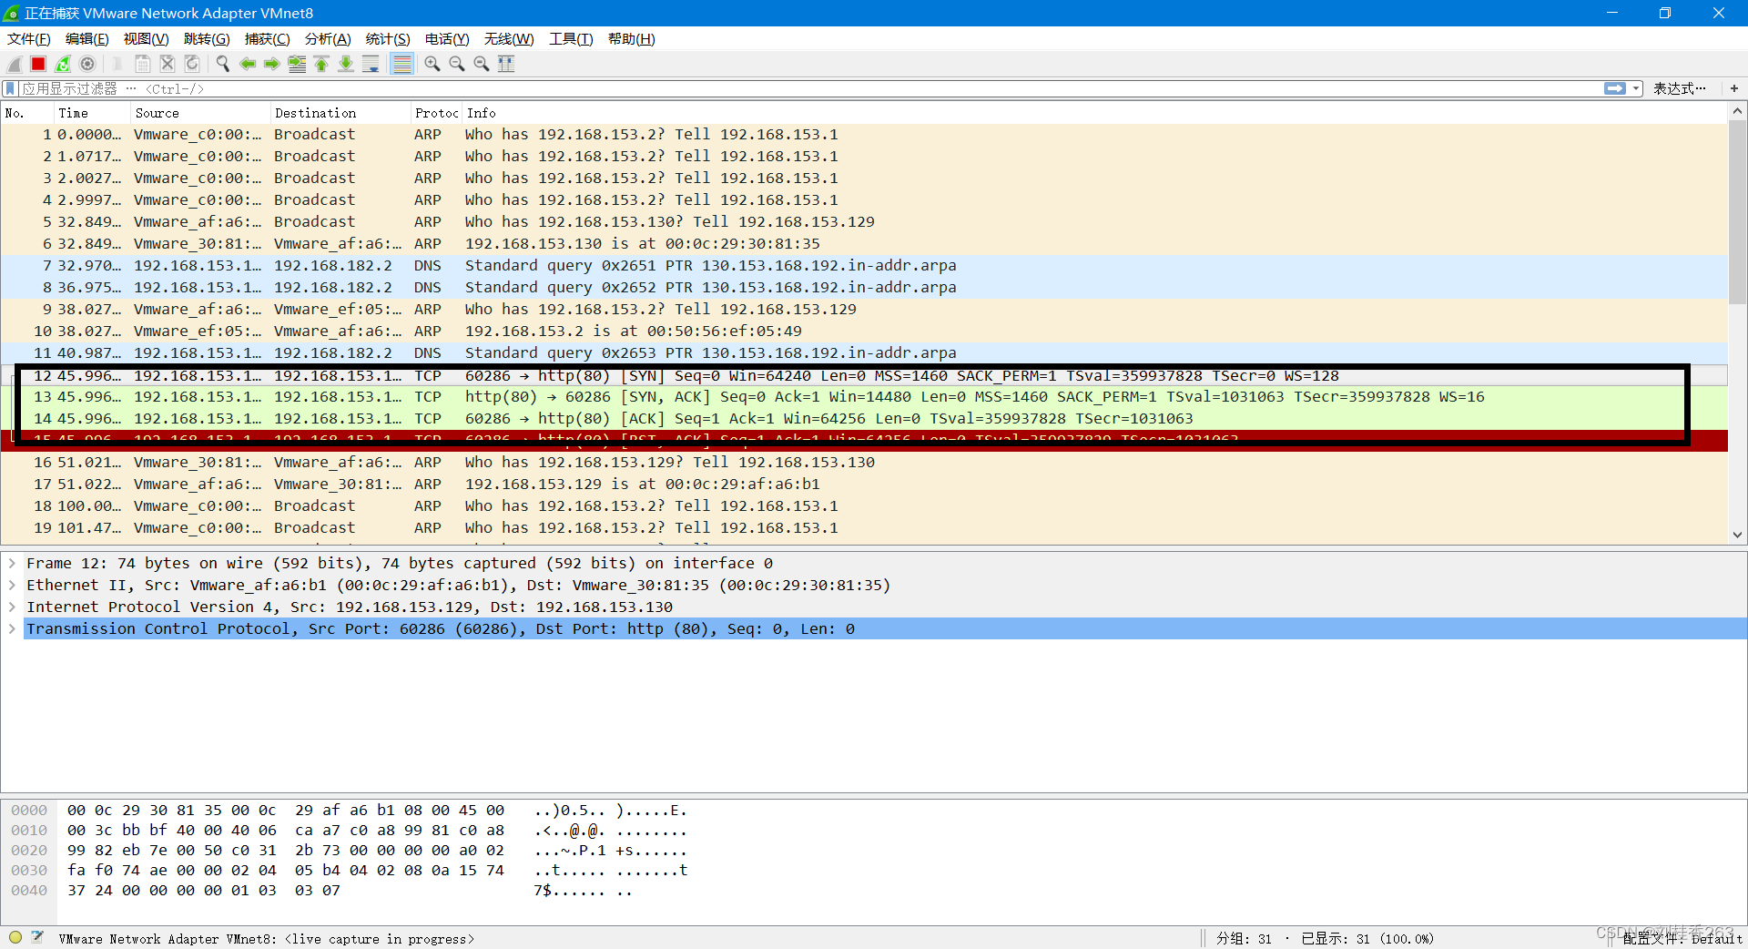The image size is (1748, 949).
Task: Open the 编辑(E) menu
Action: coord(87,39)
